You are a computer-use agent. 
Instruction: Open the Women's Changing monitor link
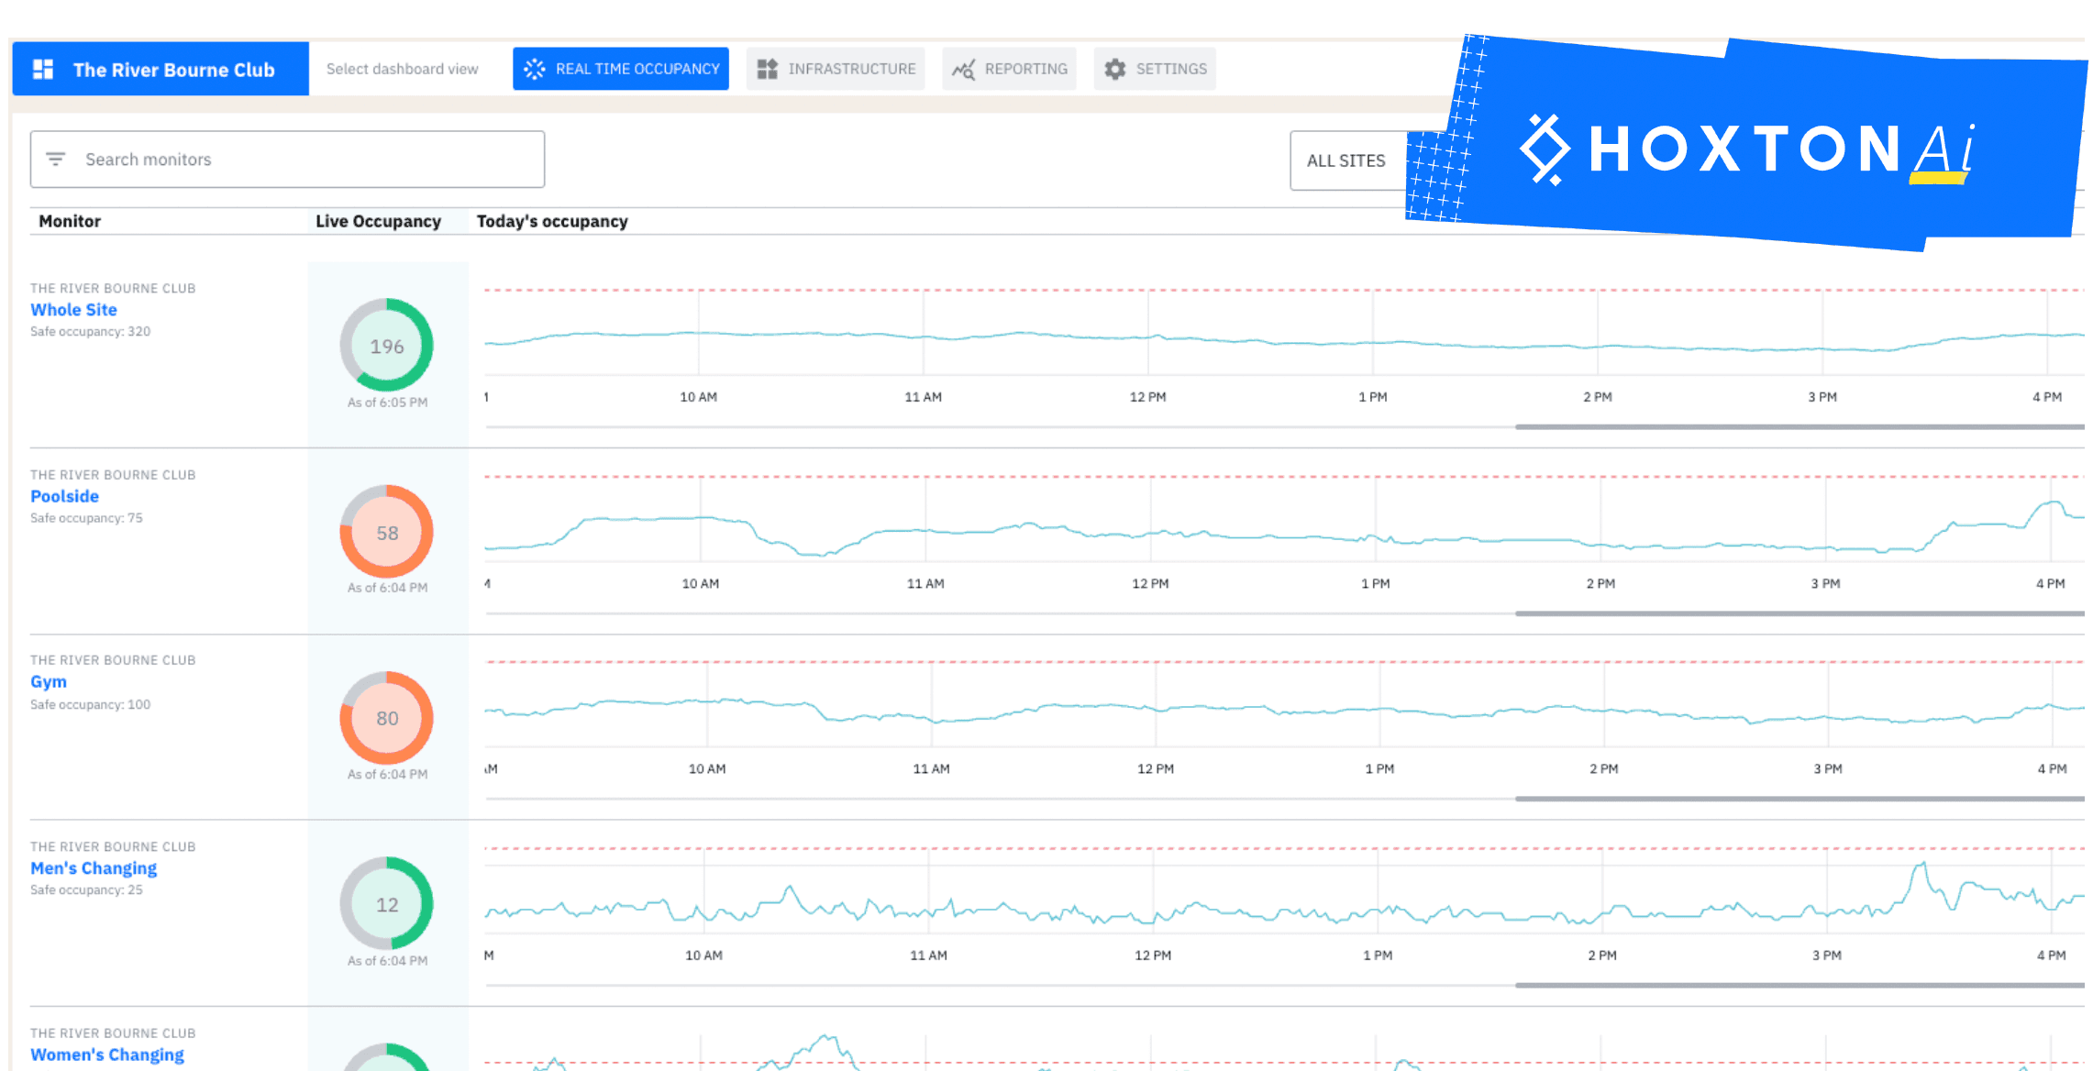pos(107,1054)
